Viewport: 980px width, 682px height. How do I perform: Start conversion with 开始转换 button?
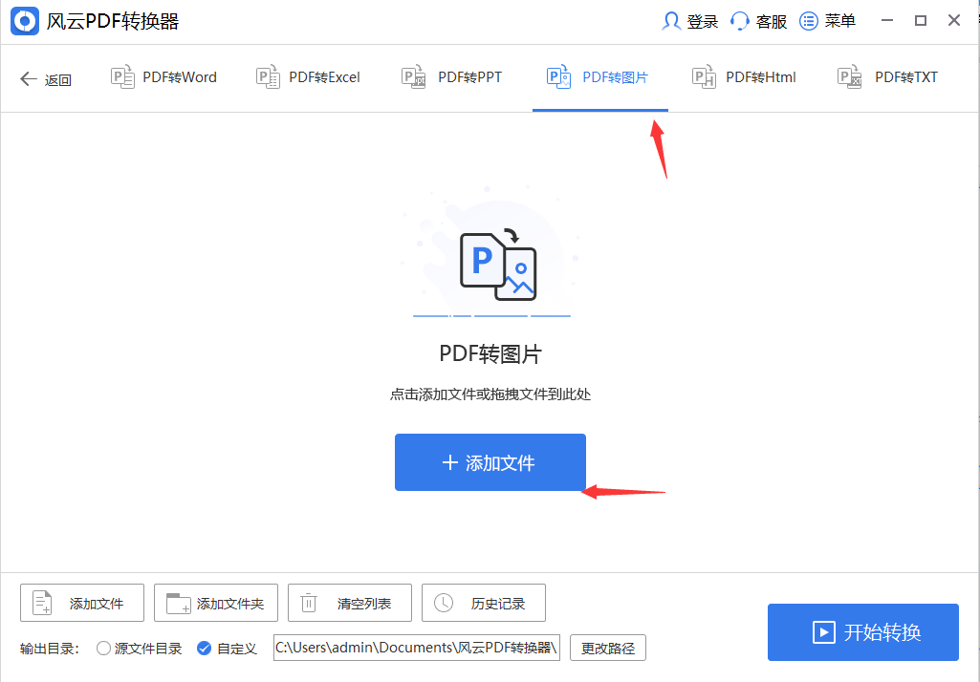[x=862, y=632]
